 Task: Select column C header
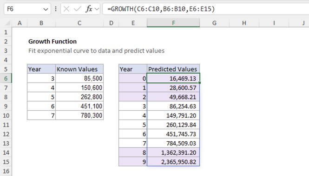coord(79,23)
